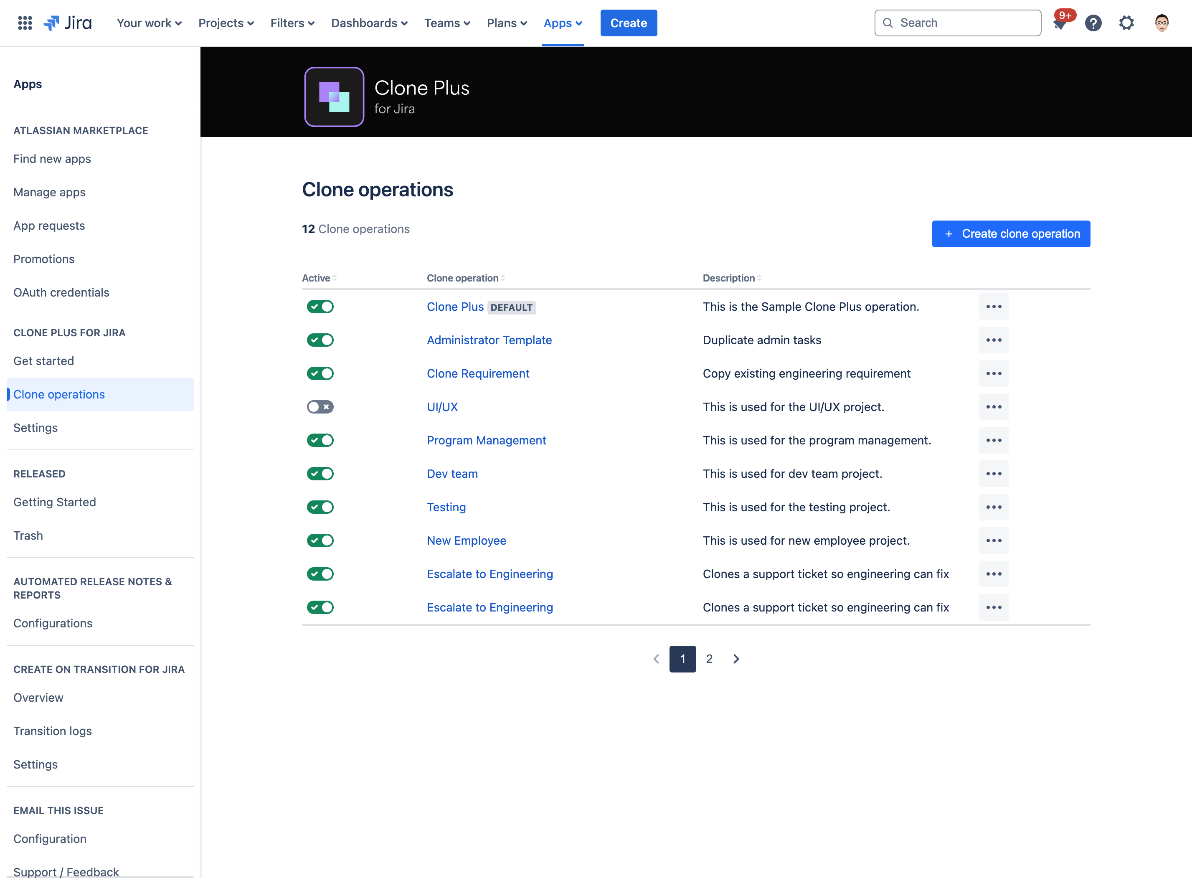
Task: Disable the Clone Requirement operation toggle
Action: [320, 373]
